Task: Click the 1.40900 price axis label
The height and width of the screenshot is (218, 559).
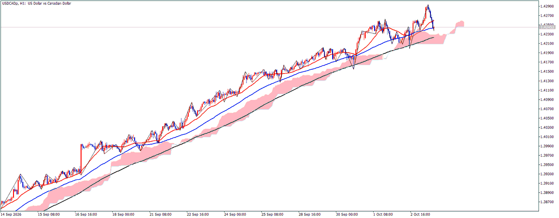Action: 546,99
